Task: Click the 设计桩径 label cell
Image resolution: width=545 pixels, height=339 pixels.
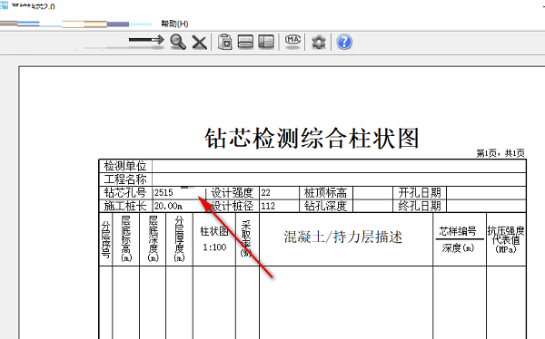Action: pyautogui.click(x=233, y=206)
